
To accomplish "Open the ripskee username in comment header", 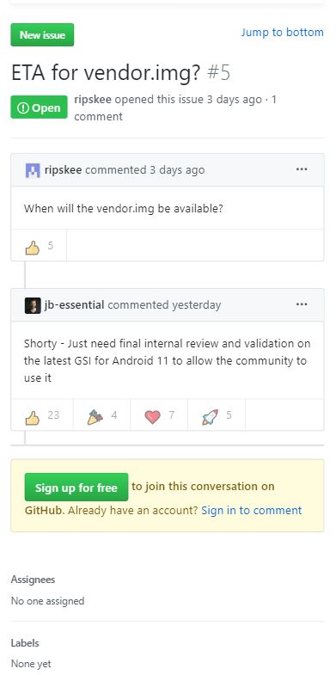I will click(x=64, y=170).
